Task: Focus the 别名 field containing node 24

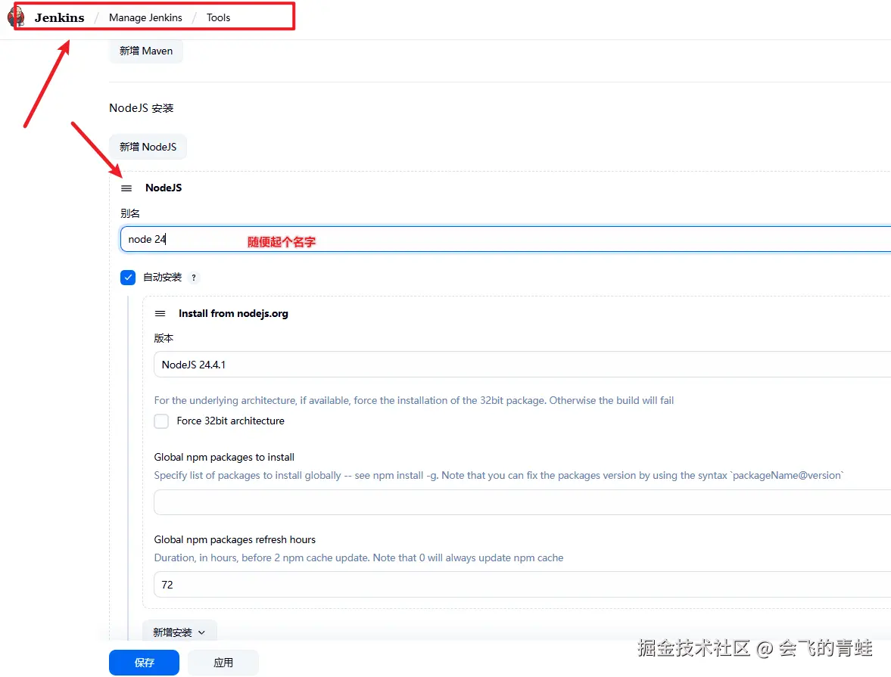Action: 506,239
